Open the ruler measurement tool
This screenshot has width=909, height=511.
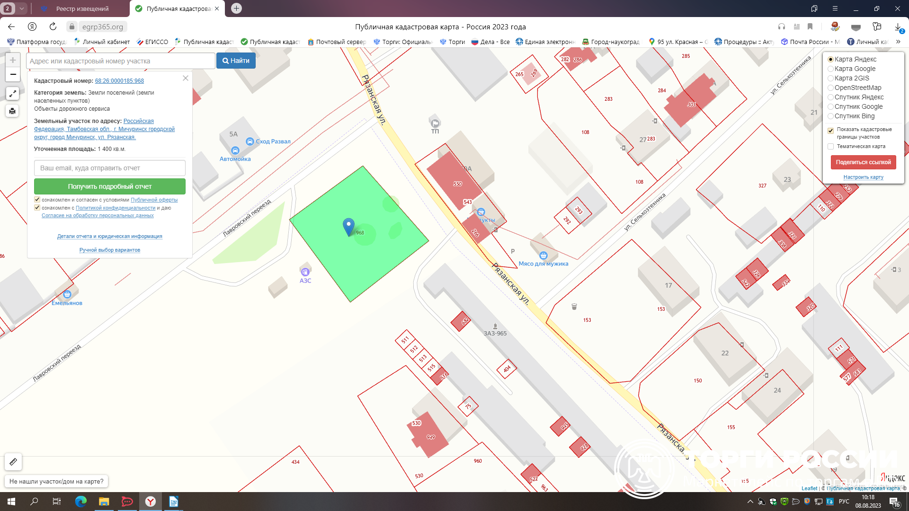click(x=13, y=461)
